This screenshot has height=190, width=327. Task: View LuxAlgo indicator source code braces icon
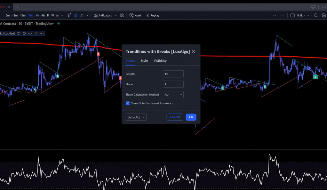[x=30, y=33]
